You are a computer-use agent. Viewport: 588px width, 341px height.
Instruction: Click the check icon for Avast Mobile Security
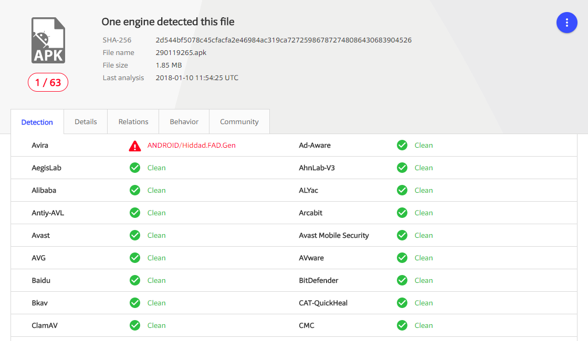point(402,235)
